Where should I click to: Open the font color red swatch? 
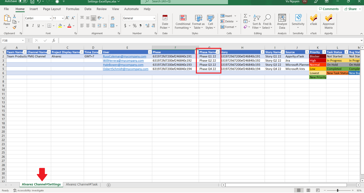pyautogui.click(x=69, y=26)
